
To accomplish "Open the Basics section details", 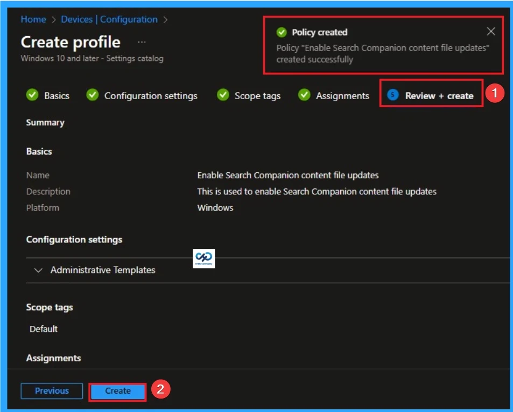I will pyautogui.click(x=40, y=151).
